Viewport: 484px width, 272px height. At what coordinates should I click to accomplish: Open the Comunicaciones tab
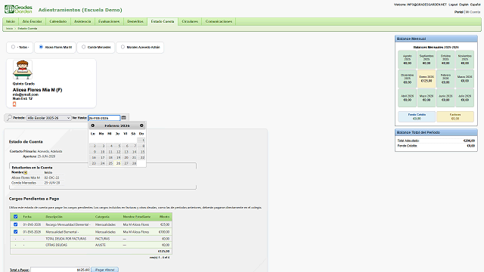click(219, 21)
